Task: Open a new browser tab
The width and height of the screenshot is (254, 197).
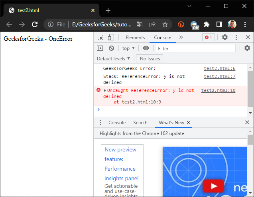Action: point(108,10)
